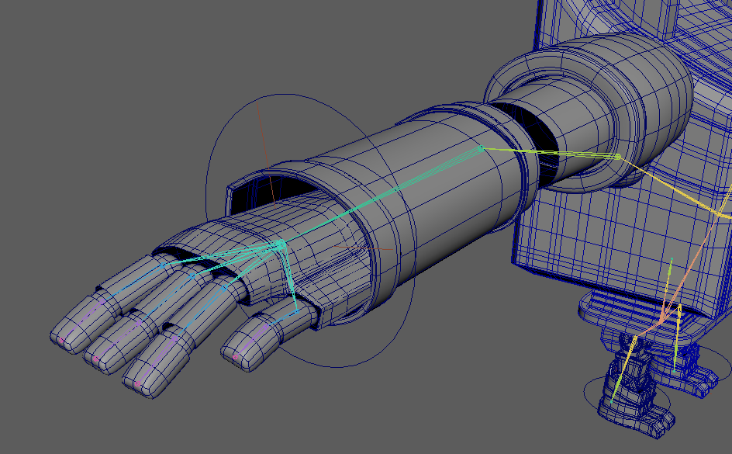
Task: Select the yellow-green upper arm bone
Action: (x=549, y=153)
